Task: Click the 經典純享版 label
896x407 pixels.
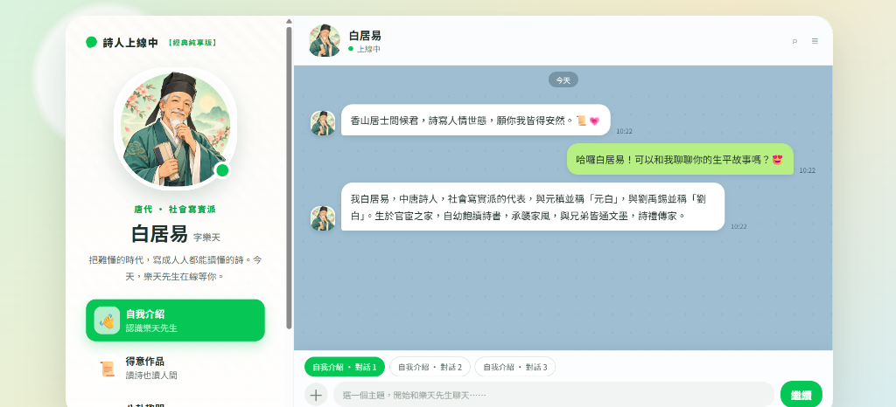Action: click(x=192, y=43)
